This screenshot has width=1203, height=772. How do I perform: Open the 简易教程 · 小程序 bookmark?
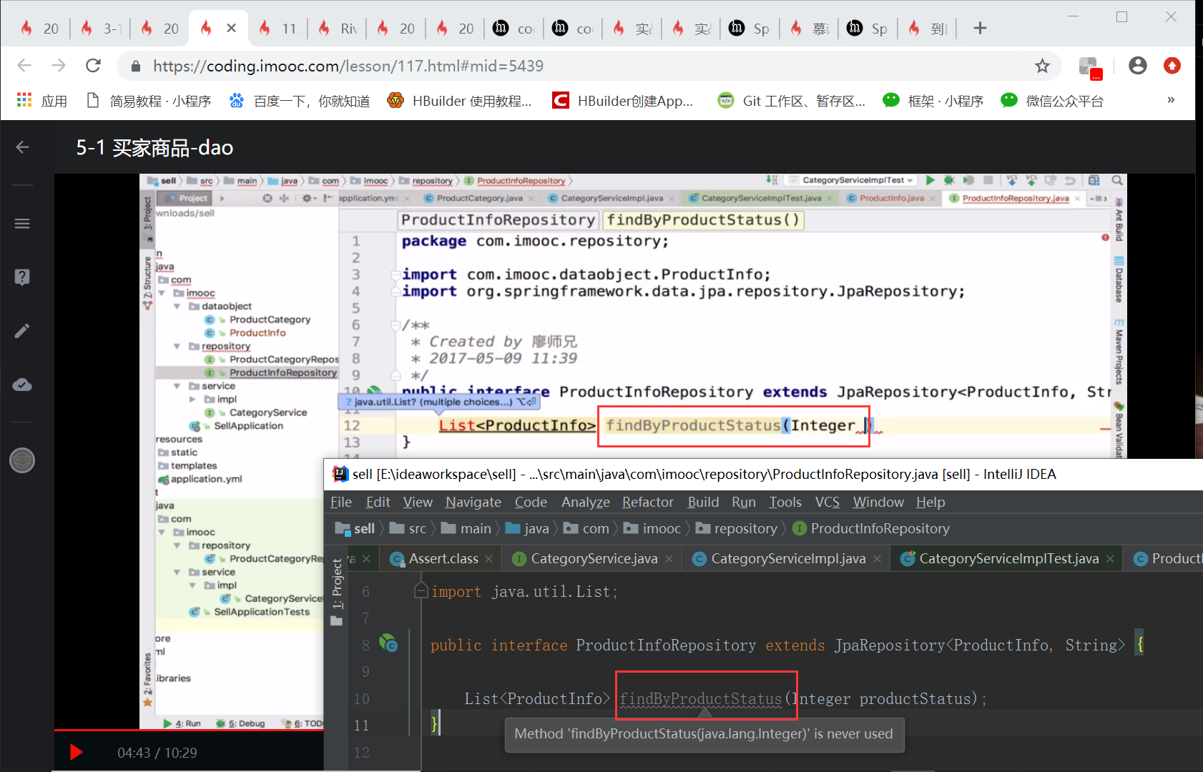[x=149, y=101]
